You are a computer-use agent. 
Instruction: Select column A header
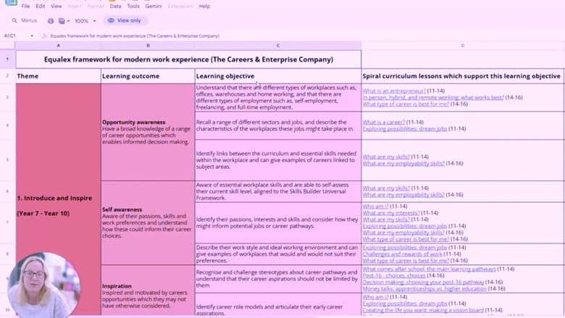(x=58, y=46)
